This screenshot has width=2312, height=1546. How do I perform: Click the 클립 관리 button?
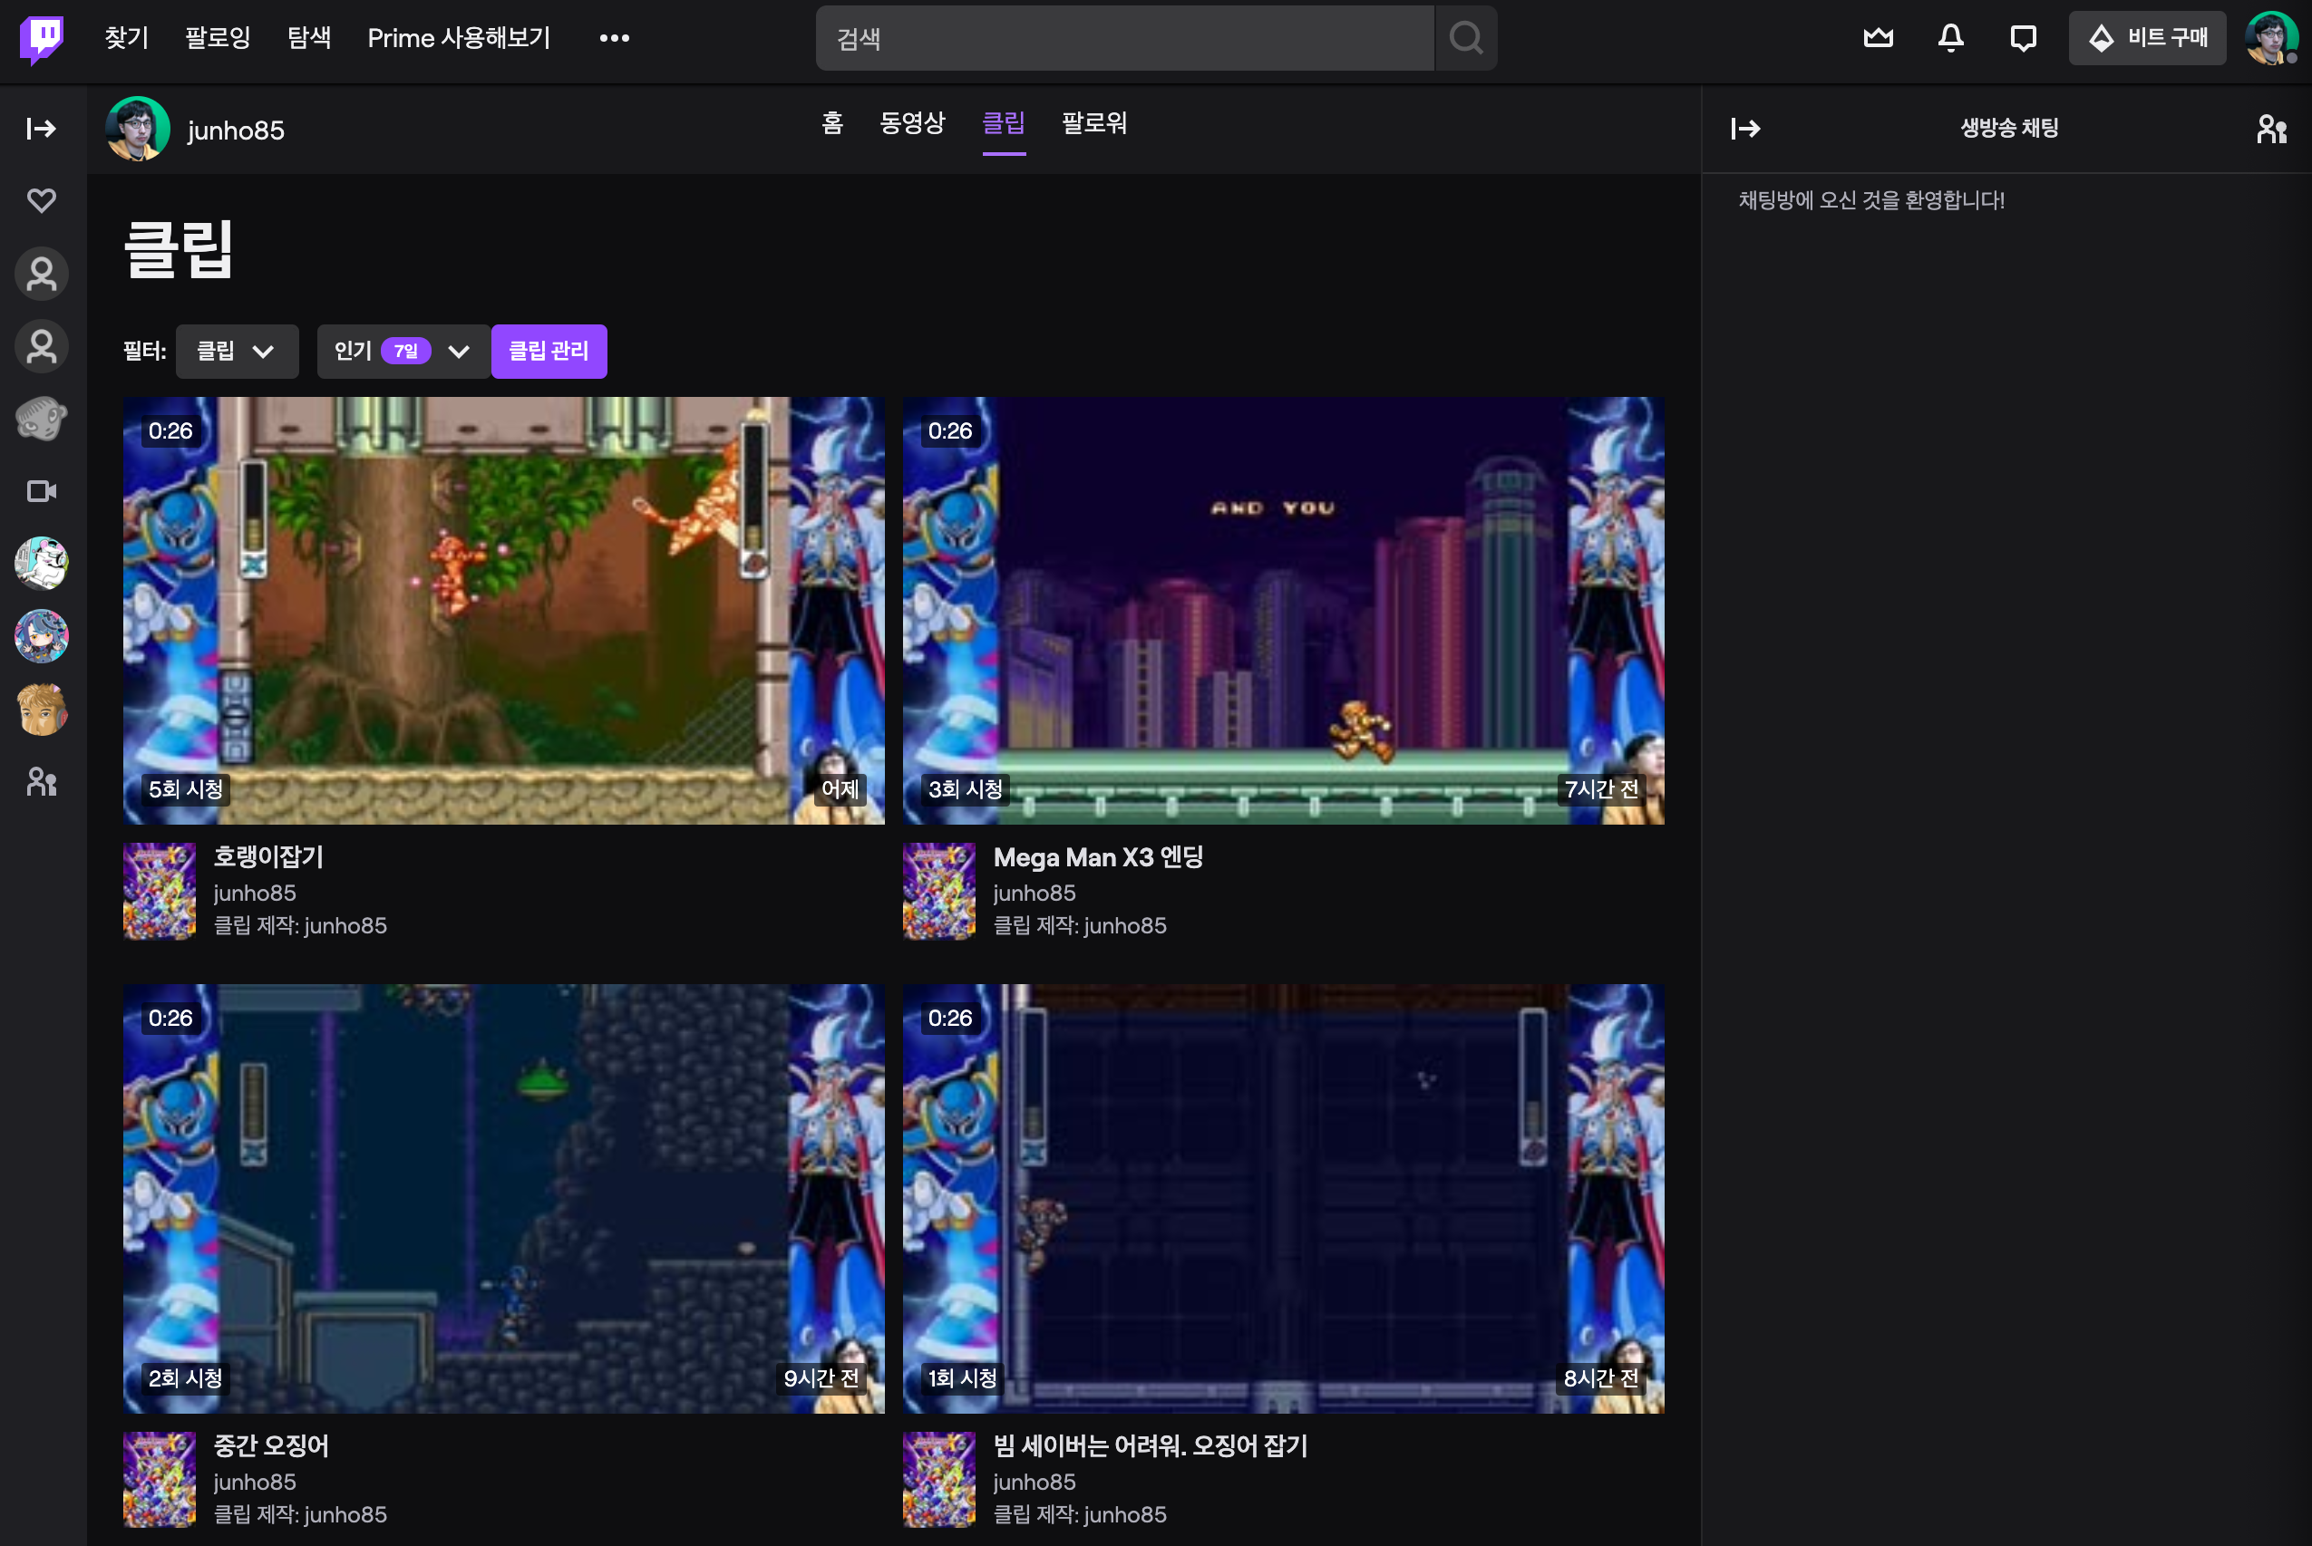549,351
